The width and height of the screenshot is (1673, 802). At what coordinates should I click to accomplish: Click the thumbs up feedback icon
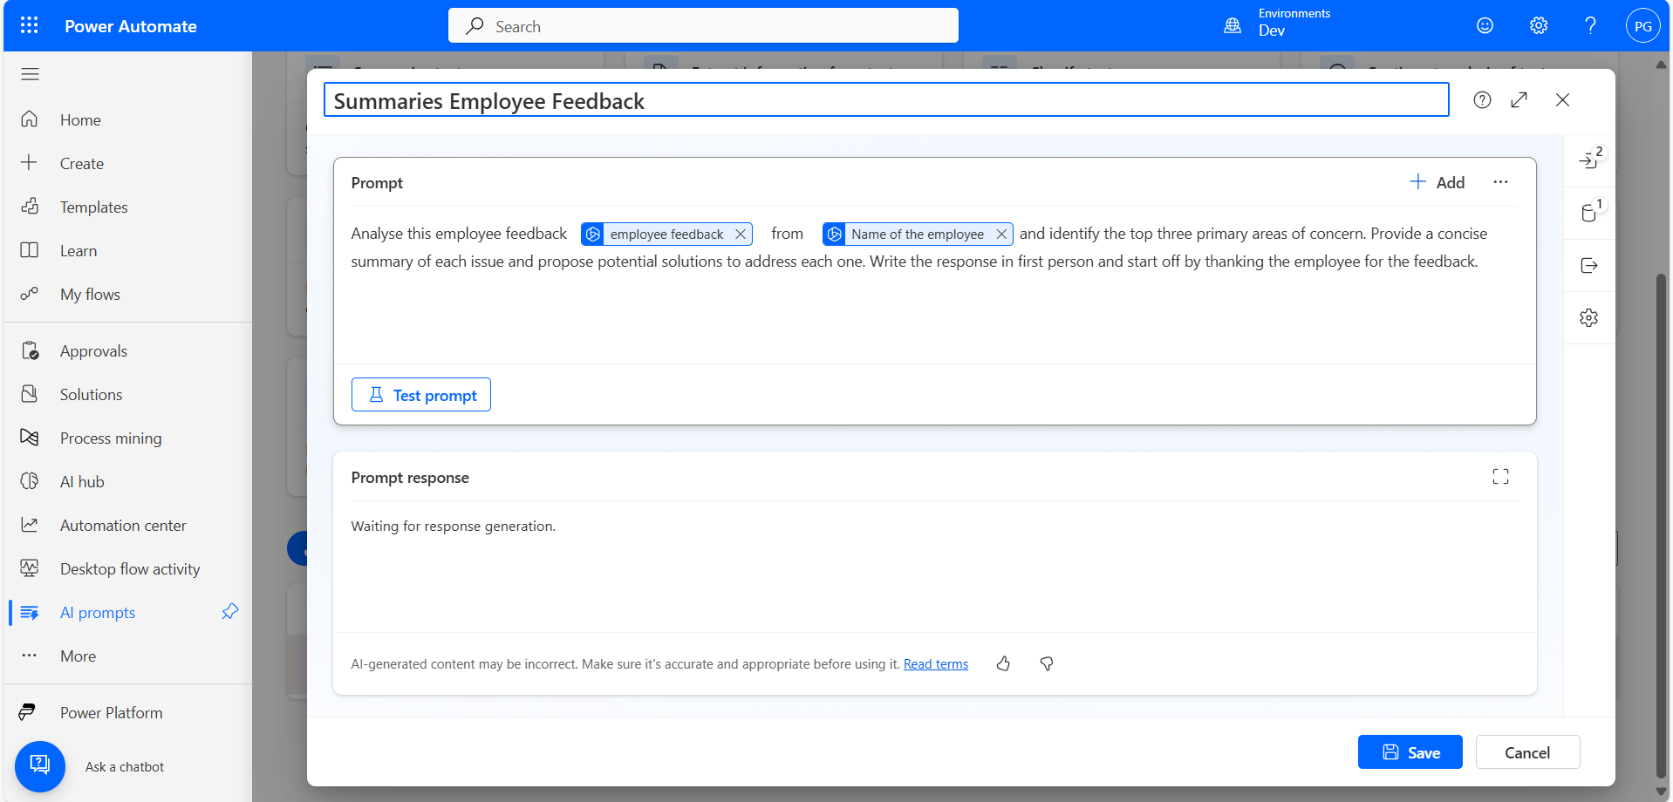coord(1003,664)
